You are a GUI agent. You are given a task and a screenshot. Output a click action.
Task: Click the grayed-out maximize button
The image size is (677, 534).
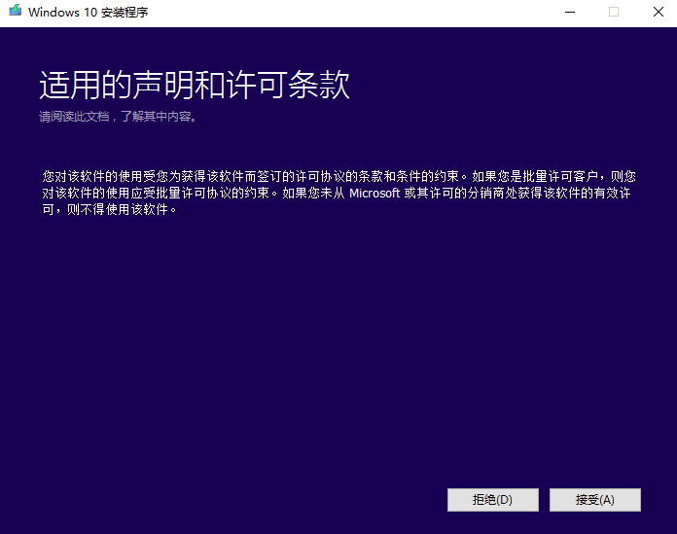click(614, 13)
